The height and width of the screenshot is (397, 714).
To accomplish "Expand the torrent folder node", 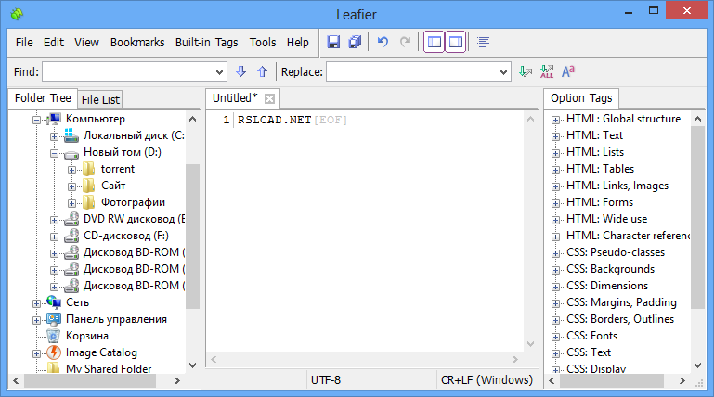I will 71,170.
